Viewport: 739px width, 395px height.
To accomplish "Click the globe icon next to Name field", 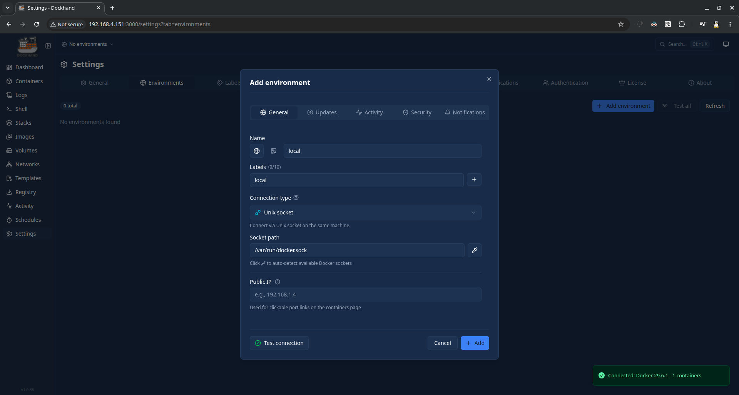I will 257,151.
